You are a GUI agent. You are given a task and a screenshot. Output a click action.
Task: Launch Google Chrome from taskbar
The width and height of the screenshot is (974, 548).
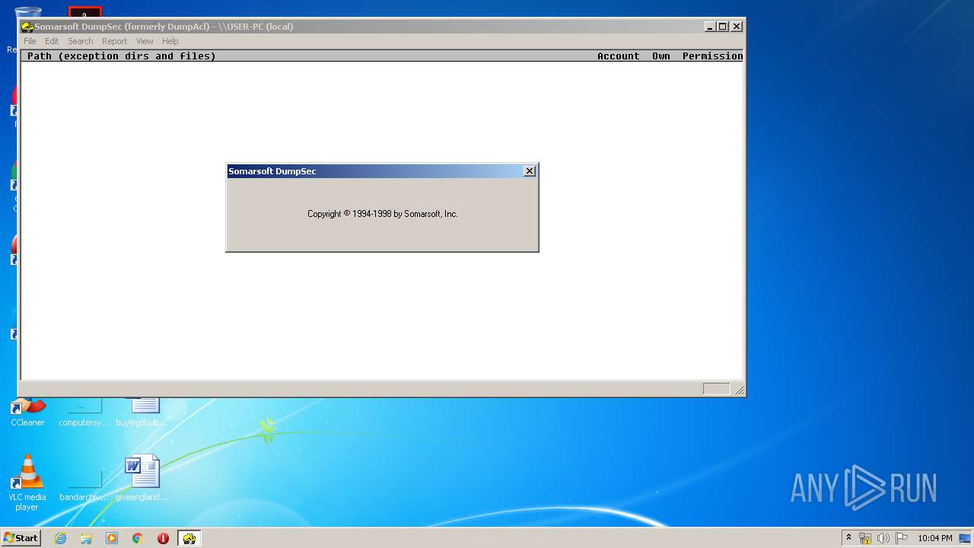tap(138, 538)
